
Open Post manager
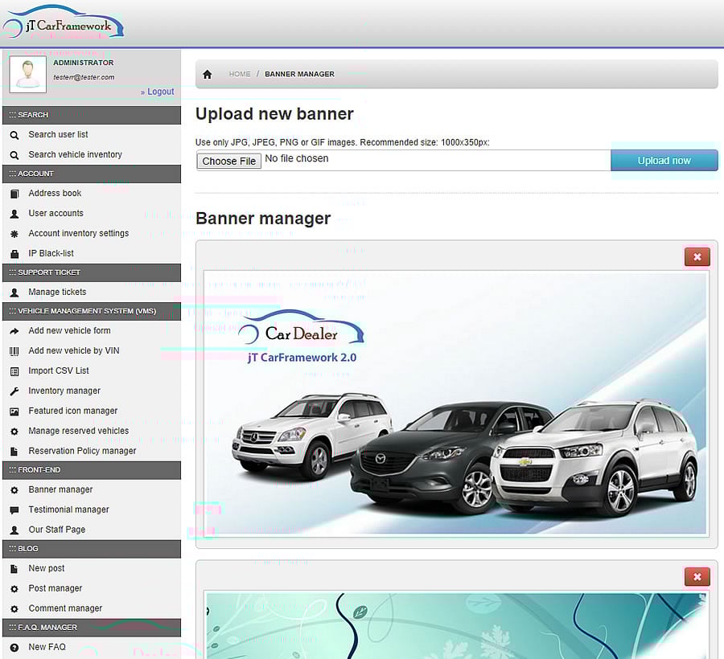pos(55,588)
